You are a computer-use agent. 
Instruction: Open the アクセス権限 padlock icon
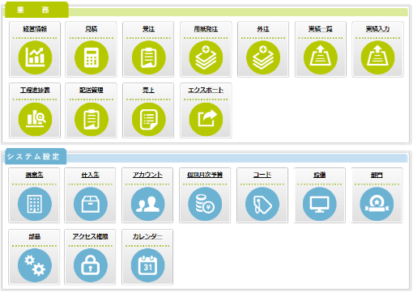pos(91,265)
